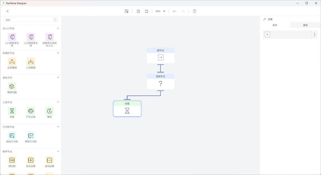Select the 选择节点 node on canvas
The image size is (321, 175).
coord(160,81)
